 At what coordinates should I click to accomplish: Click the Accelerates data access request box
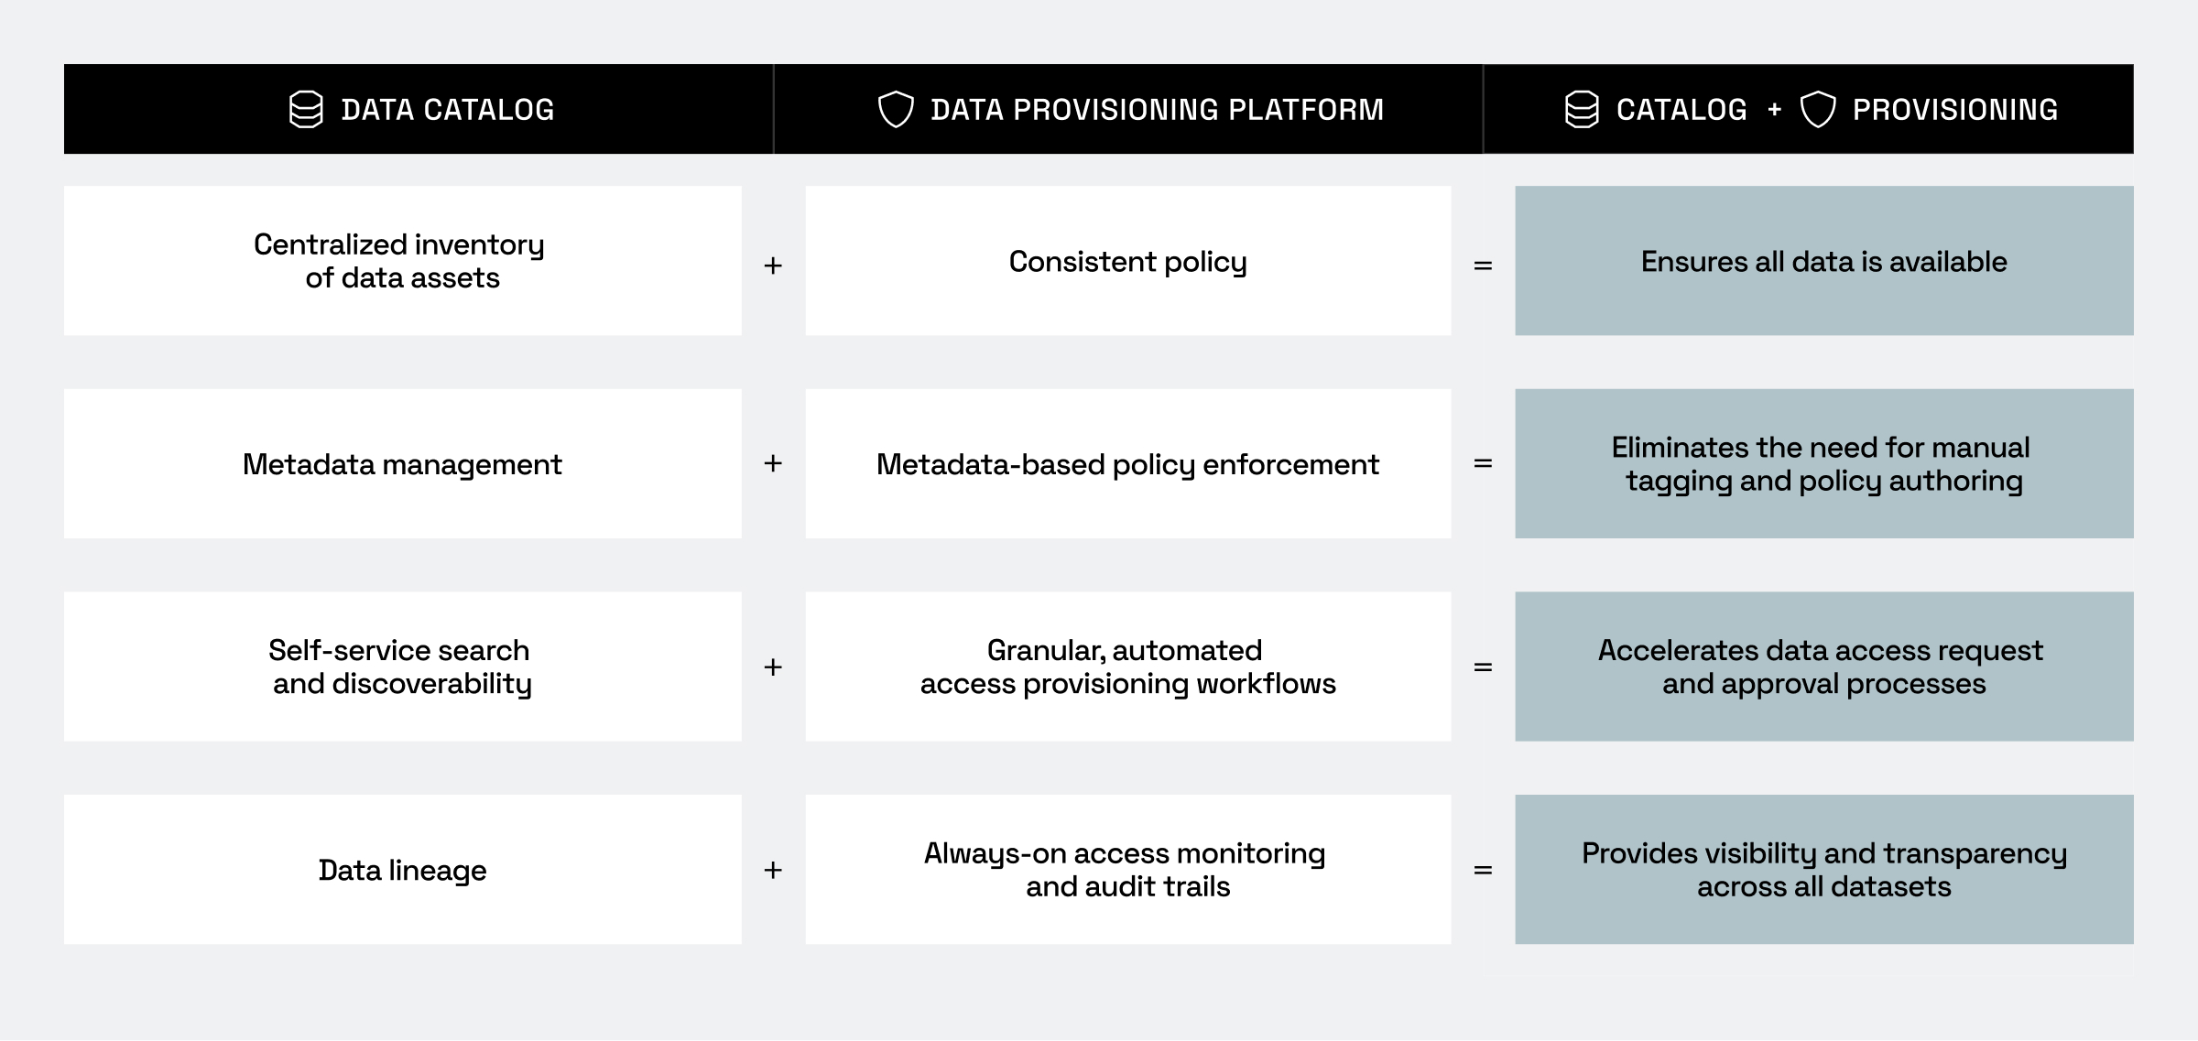click(x=1823, y=667)
